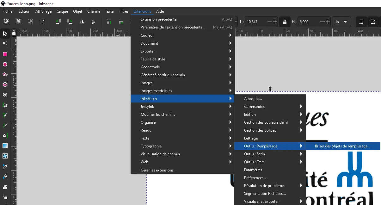Click Briser des objets de remplissage
The image size is (381, 205).
[343, 146]
